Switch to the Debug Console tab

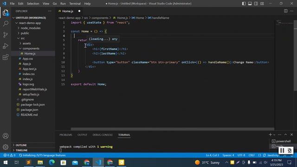coord(103,135)
